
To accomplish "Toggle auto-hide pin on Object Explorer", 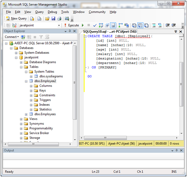I will pyautogui.click(x=70, y=31).
